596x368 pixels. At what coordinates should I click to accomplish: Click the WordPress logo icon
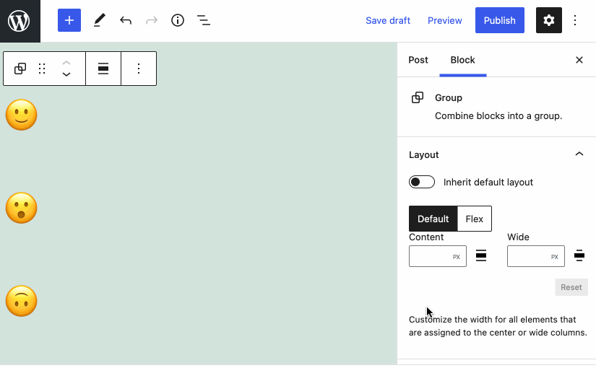[x=20, y=20]
